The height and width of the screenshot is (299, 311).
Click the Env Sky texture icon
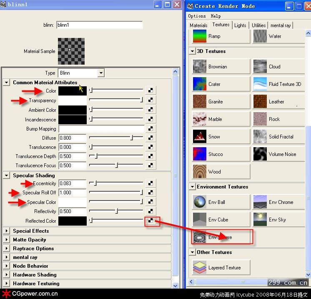[260, 220]
